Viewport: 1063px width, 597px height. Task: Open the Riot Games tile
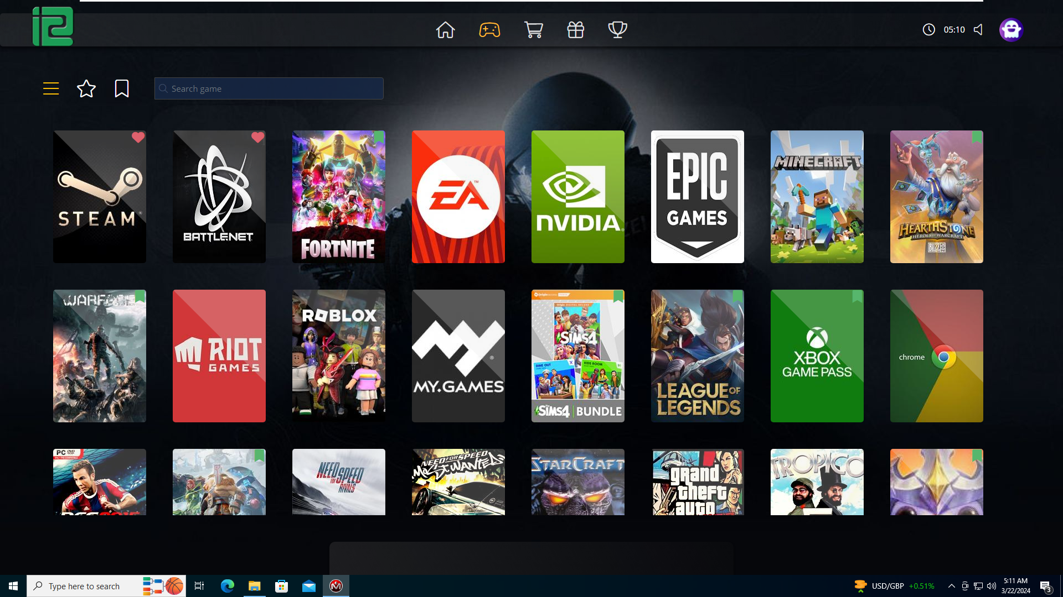(219, 356)
